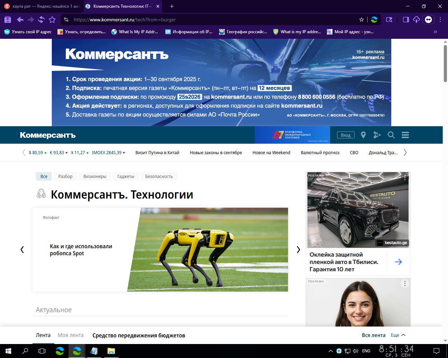Switch to the Yandex карта рат tab
This screenshot has height=358, width=448.
(x=42, y=6)
